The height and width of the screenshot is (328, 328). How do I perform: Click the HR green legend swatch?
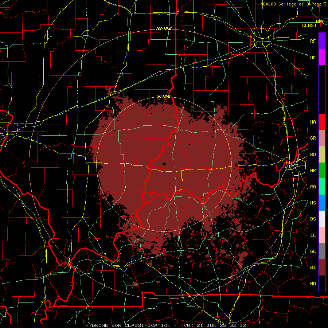pyautogui.click(x=322, y=170)
